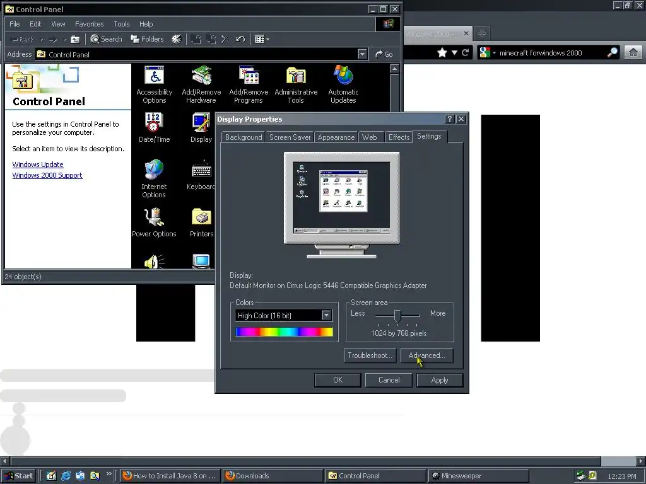Click OK in Display Properties
The height and width of the screenshot is (484, 646).
pos(338,380)
